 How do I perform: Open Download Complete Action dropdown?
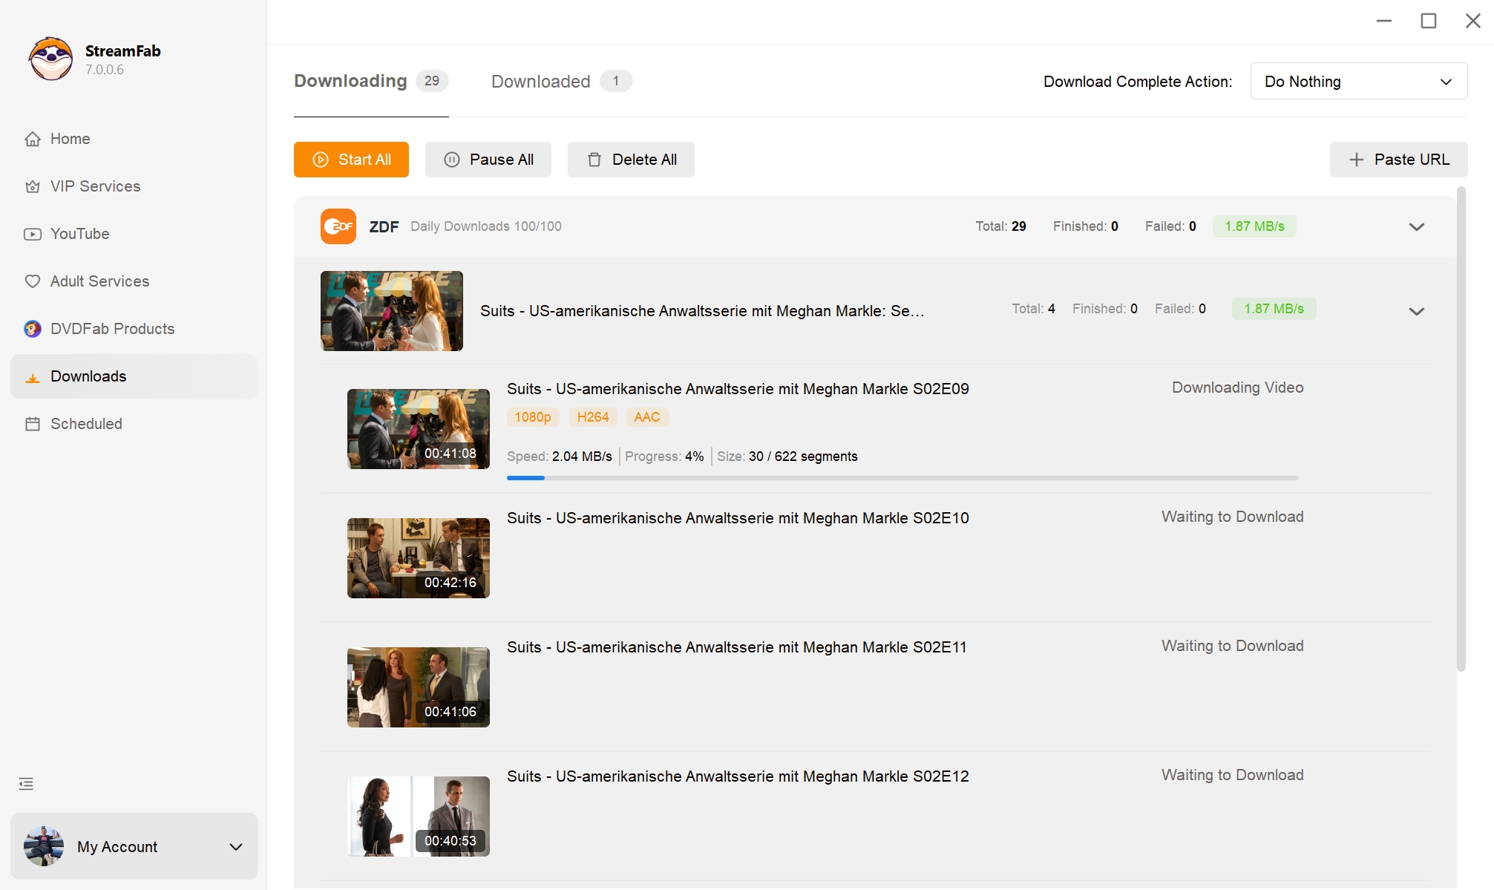pos(1358,82)
